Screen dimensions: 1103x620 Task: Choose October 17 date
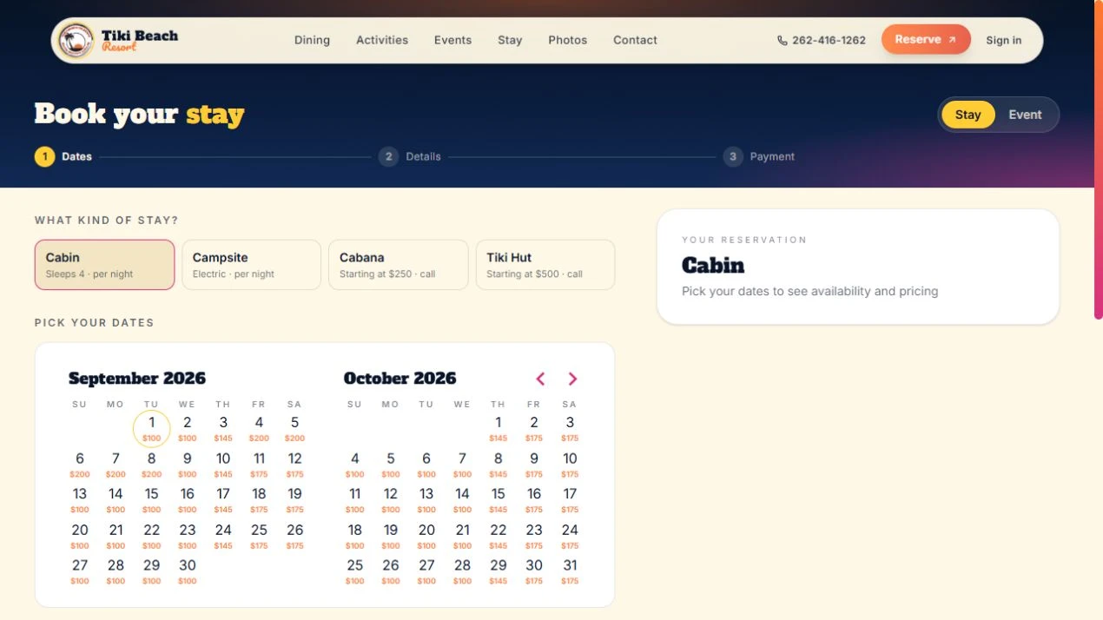point(570,499)
